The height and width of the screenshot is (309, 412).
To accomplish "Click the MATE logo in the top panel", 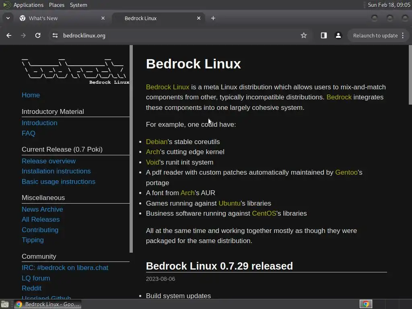I will tap(6, 5).
